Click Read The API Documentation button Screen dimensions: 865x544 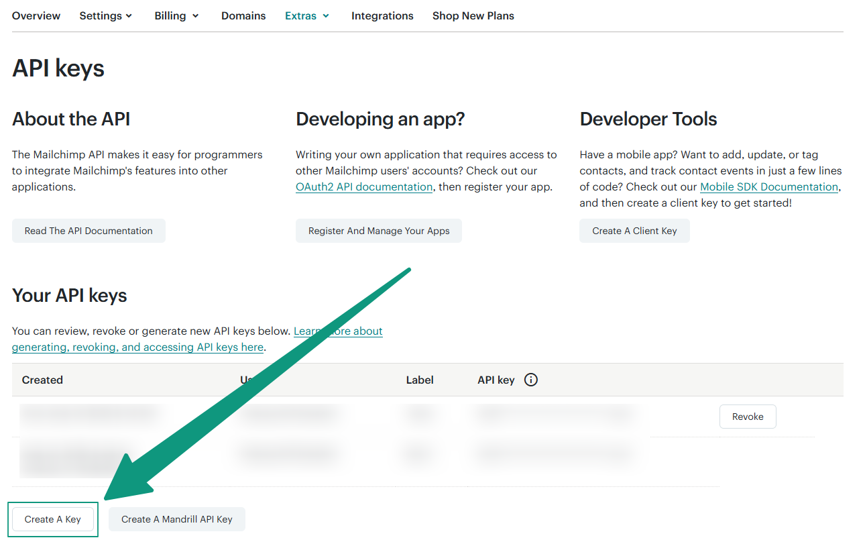(x=89, y=231)
